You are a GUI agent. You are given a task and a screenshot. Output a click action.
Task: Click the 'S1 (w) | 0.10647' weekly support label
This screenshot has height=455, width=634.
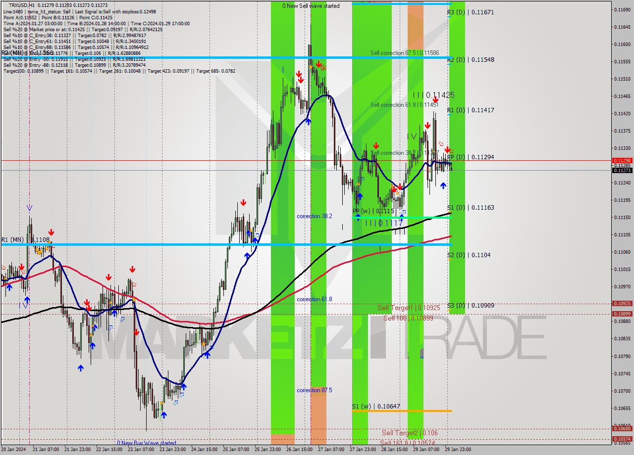376,407
